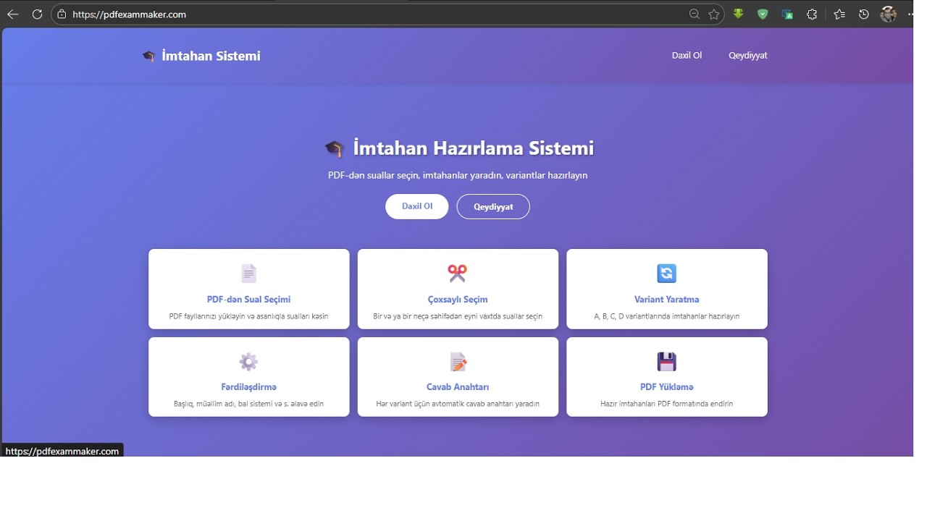The width and height of the screenshot is (927, 521).
Task: Click description Hər variant üçün avtomatik
Action: coord(458,404)
